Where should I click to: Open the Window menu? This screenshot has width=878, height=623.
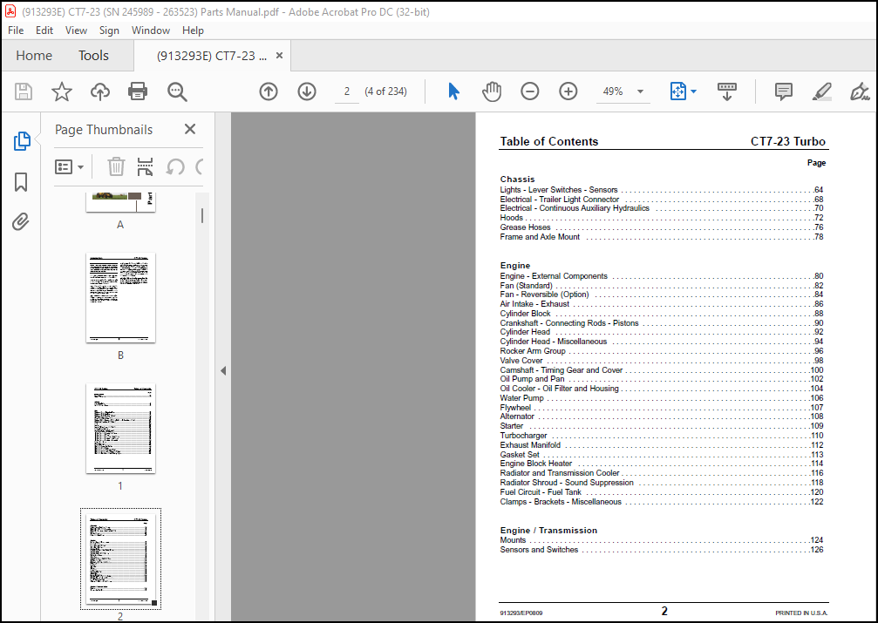tap(151, 30)
